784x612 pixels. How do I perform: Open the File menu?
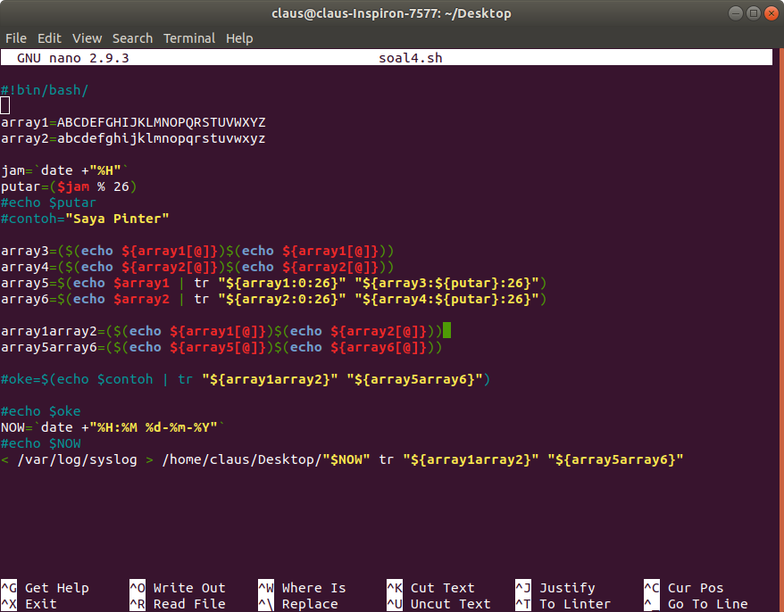[x=15, y=37]
